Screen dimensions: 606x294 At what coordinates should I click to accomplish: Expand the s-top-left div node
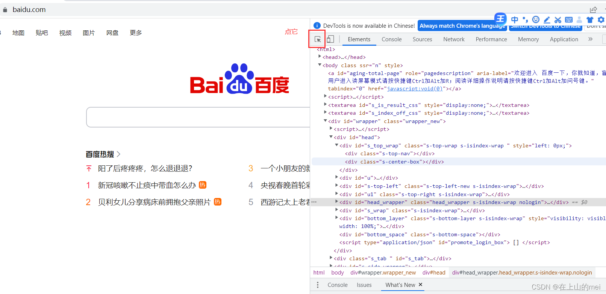[x=337, y=186]
